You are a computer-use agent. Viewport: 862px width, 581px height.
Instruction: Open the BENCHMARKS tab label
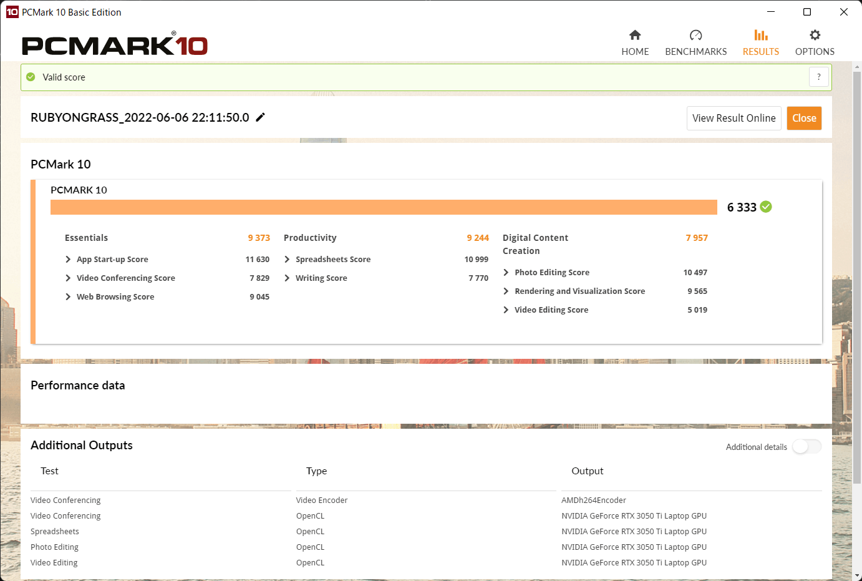[696, 52]
